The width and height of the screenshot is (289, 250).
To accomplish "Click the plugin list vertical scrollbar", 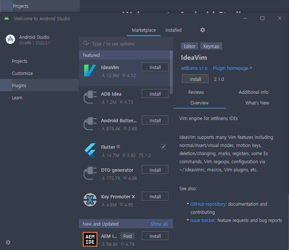I will pyautogui.click(x=171, y=72).
